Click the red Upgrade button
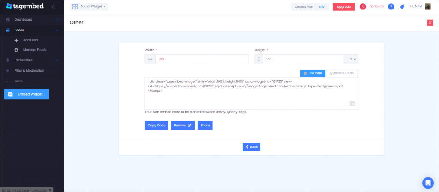 344,6
